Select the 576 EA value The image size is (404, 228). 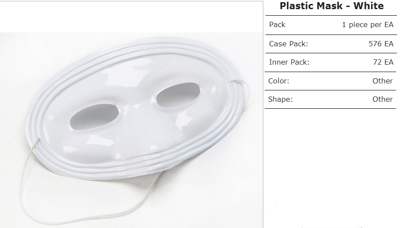(x=381, y=44)
